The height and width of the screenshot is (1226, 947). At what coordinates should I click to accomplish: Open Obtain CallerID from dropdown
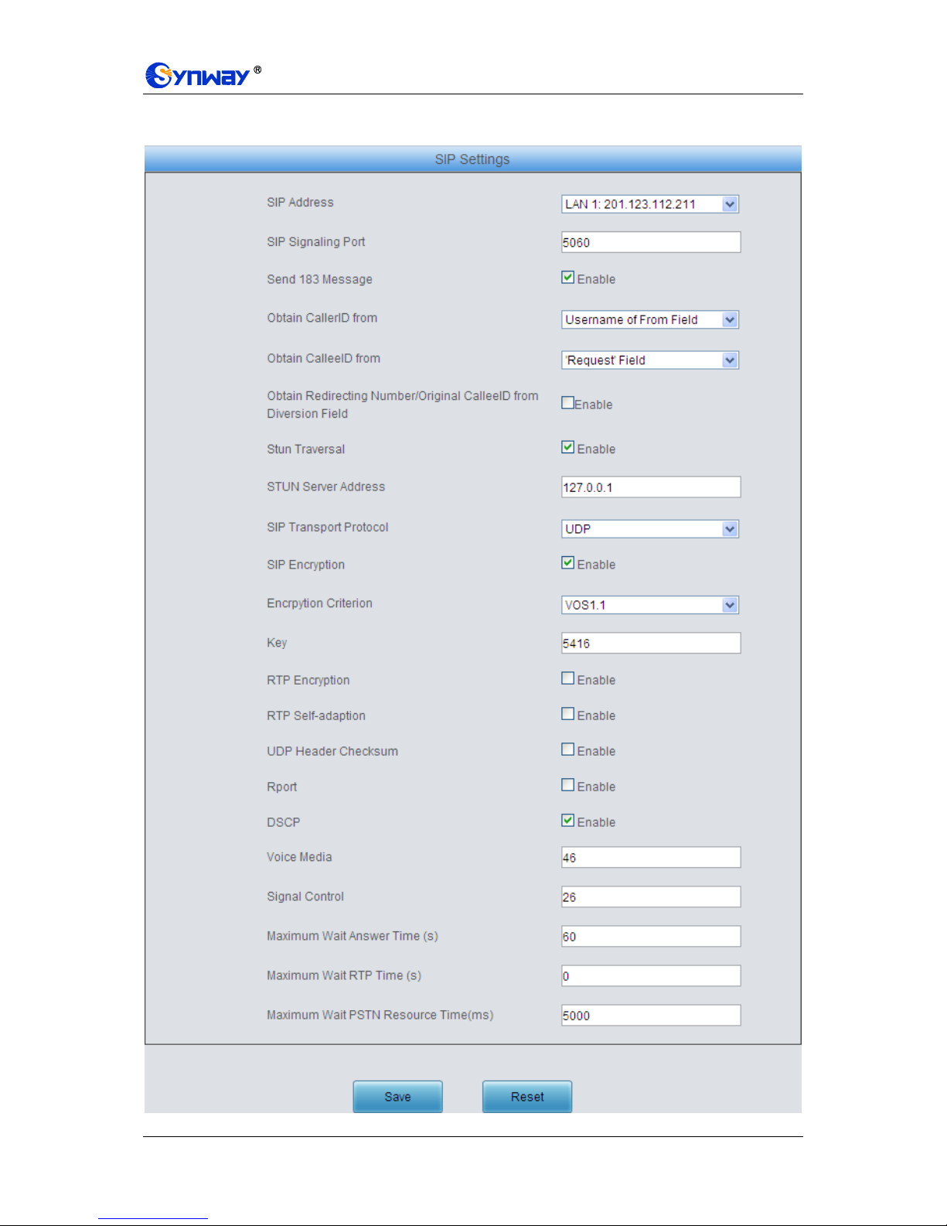click(650, 320)
